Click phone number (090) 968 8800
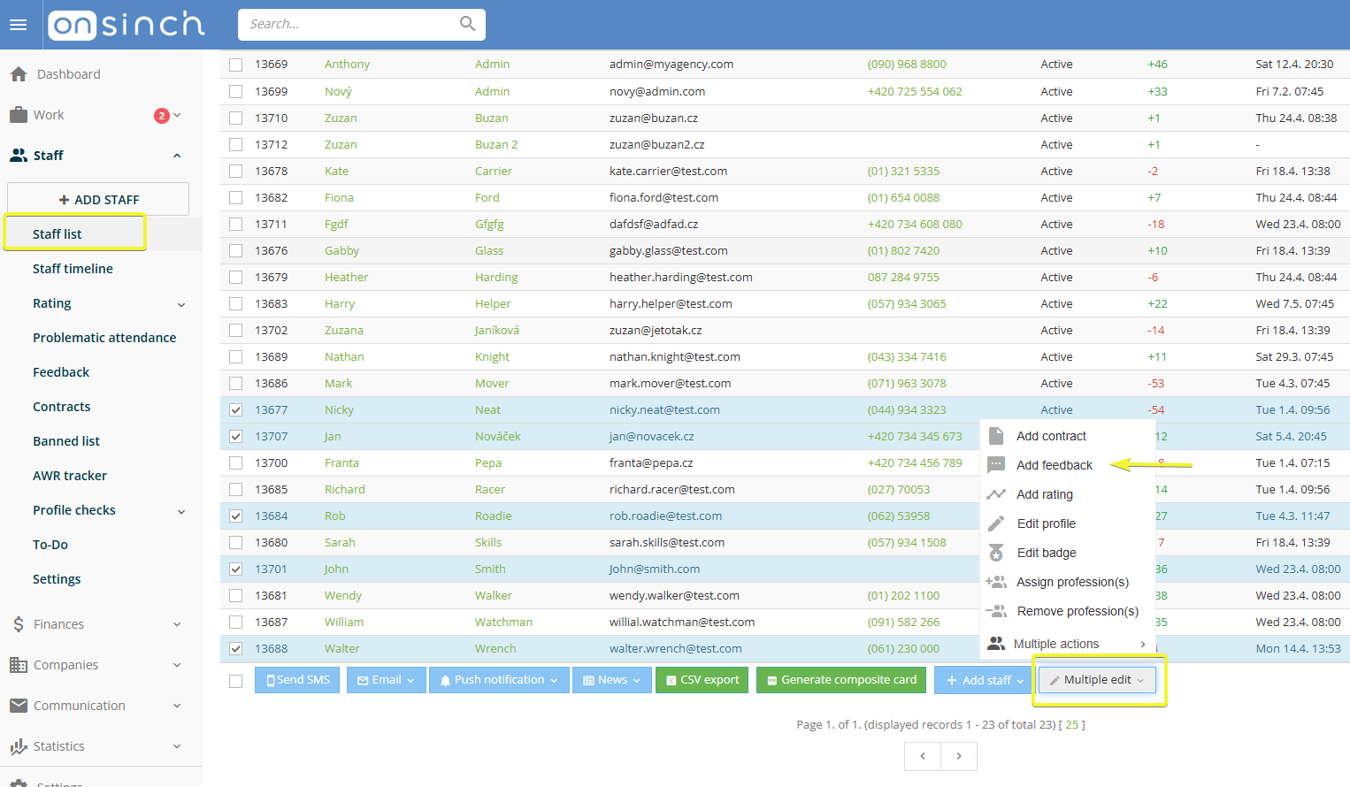1350x787 pixels. pyautogui.click(x=907, y=65)
